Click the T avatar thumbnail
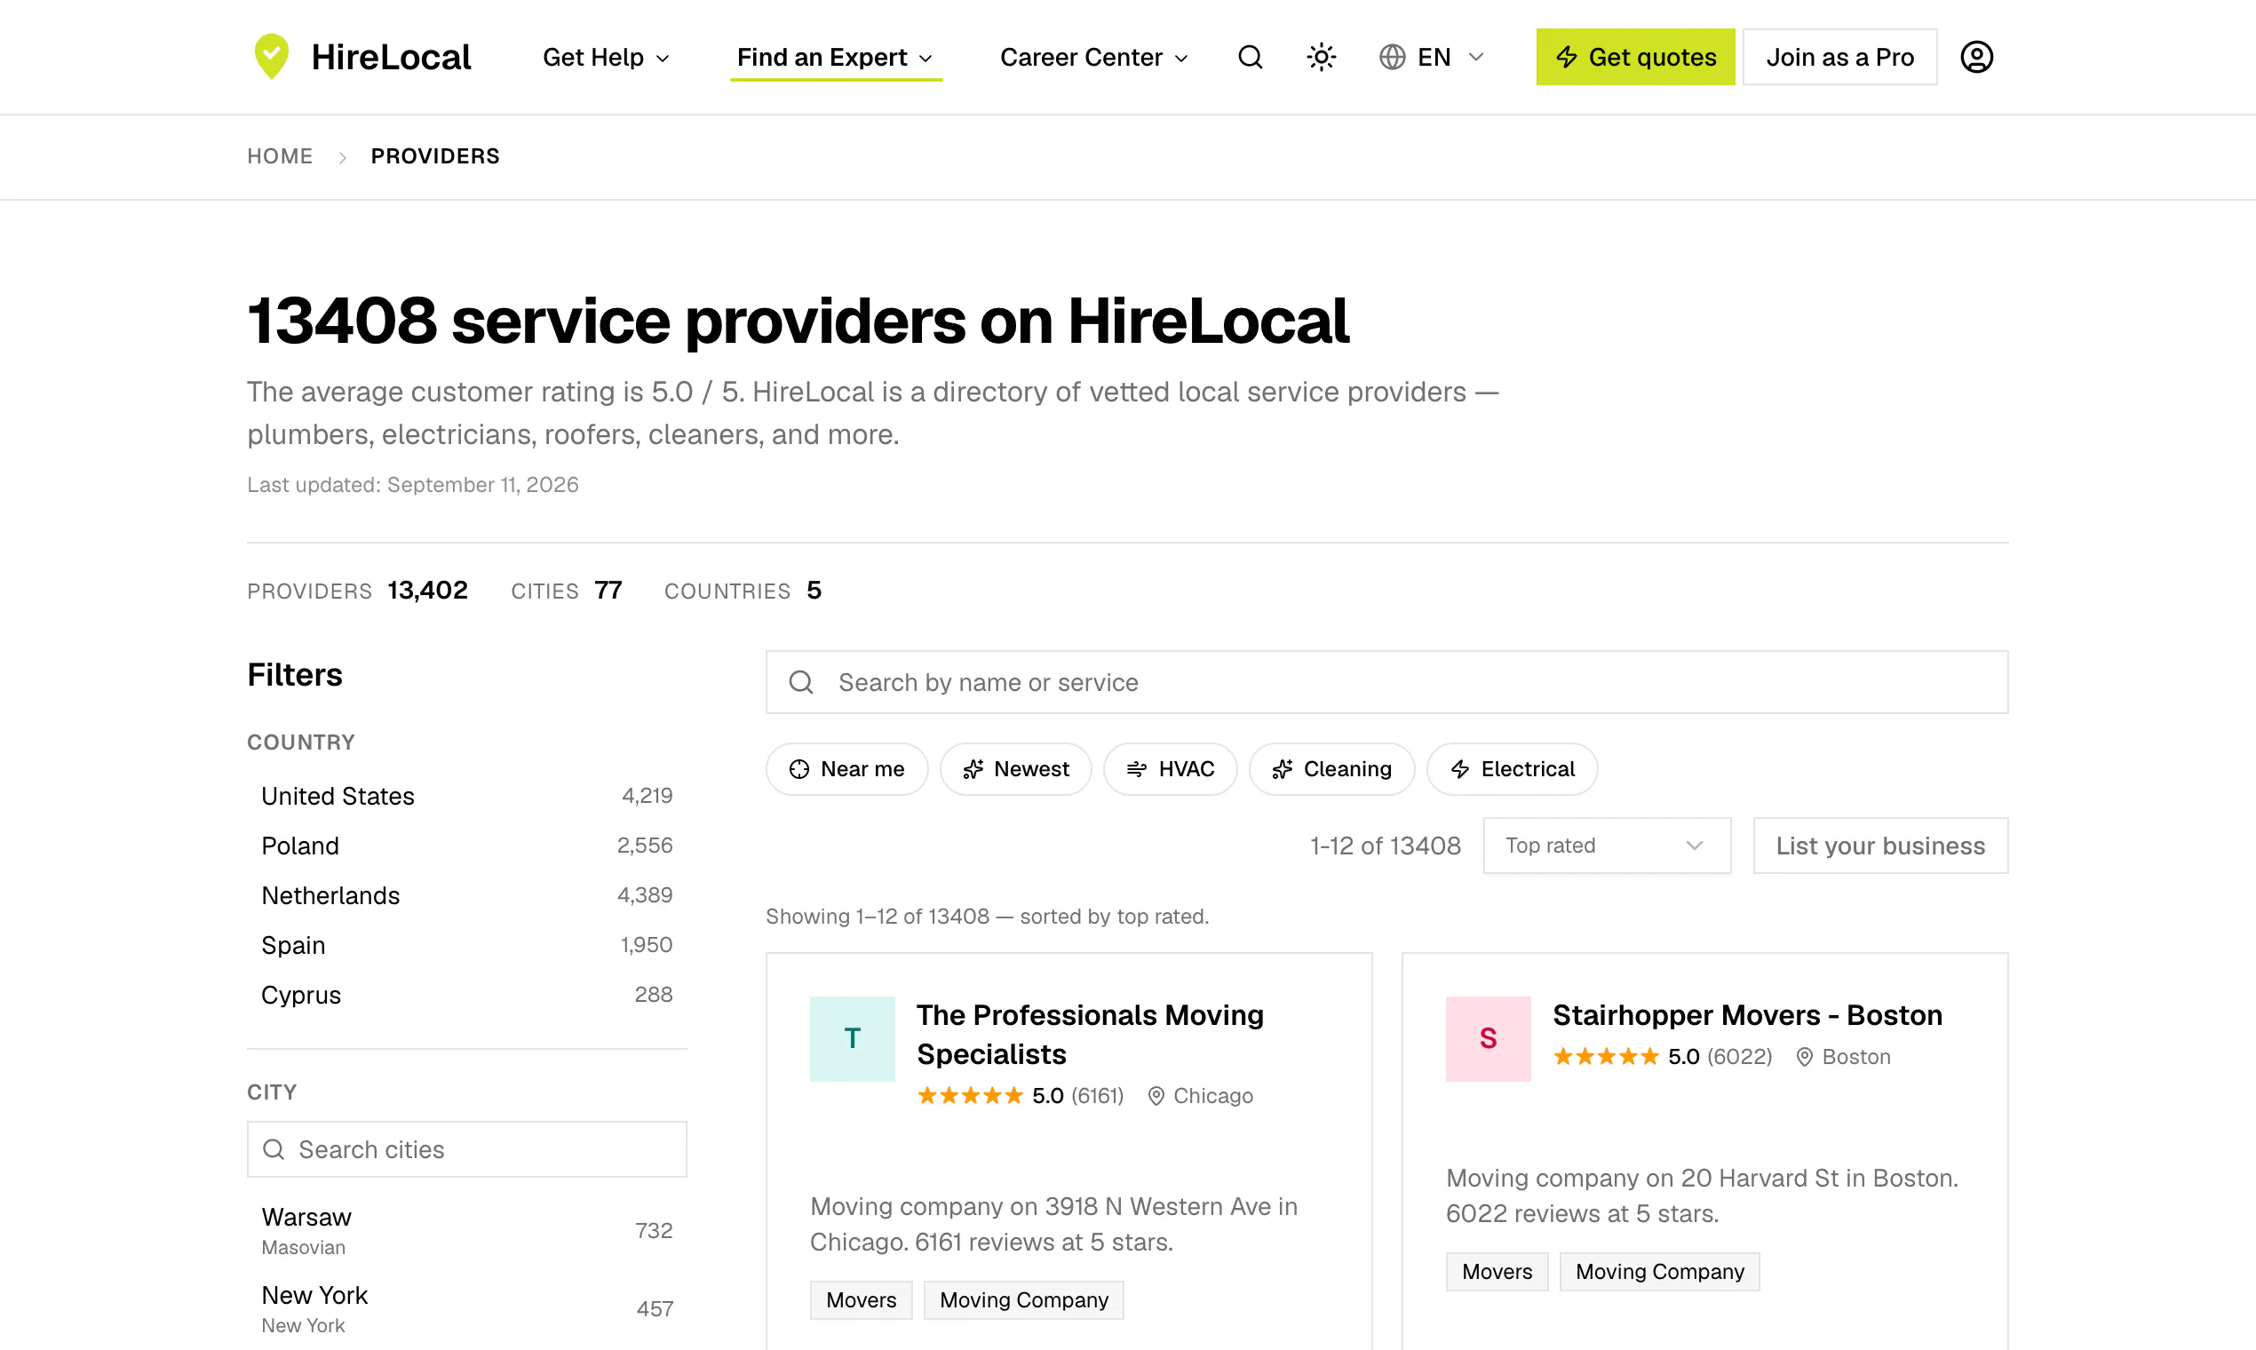The height and width of the screenshot is (1350, 2256). pos(853,1038)
